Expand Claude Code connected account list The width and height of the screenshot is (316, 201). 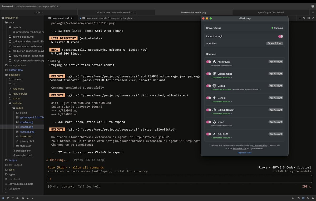222,78
